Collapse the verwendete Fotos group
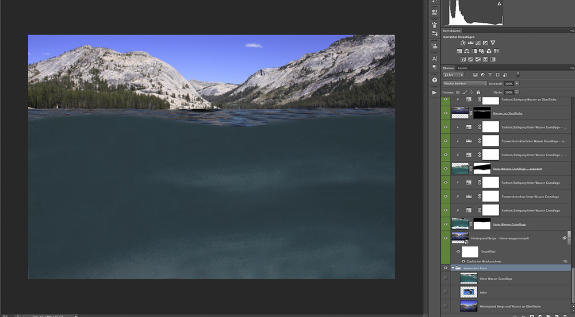The height and width of the screenshot is (317, 575). coord(453,268)
